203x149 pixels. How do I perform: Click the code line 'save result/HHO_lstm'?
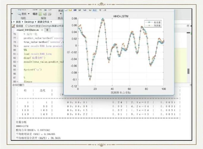point(43,46)
